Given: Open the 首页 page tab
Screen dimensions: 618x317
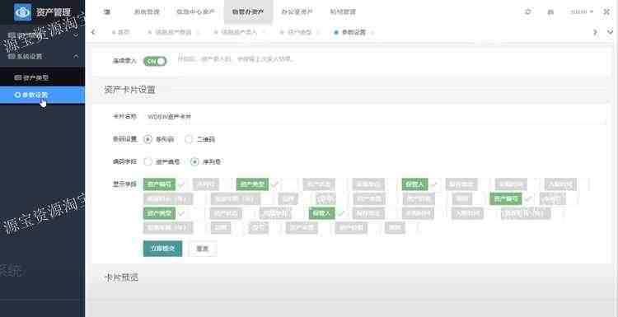Looking at the screenshot, I should tap(120, 32).
